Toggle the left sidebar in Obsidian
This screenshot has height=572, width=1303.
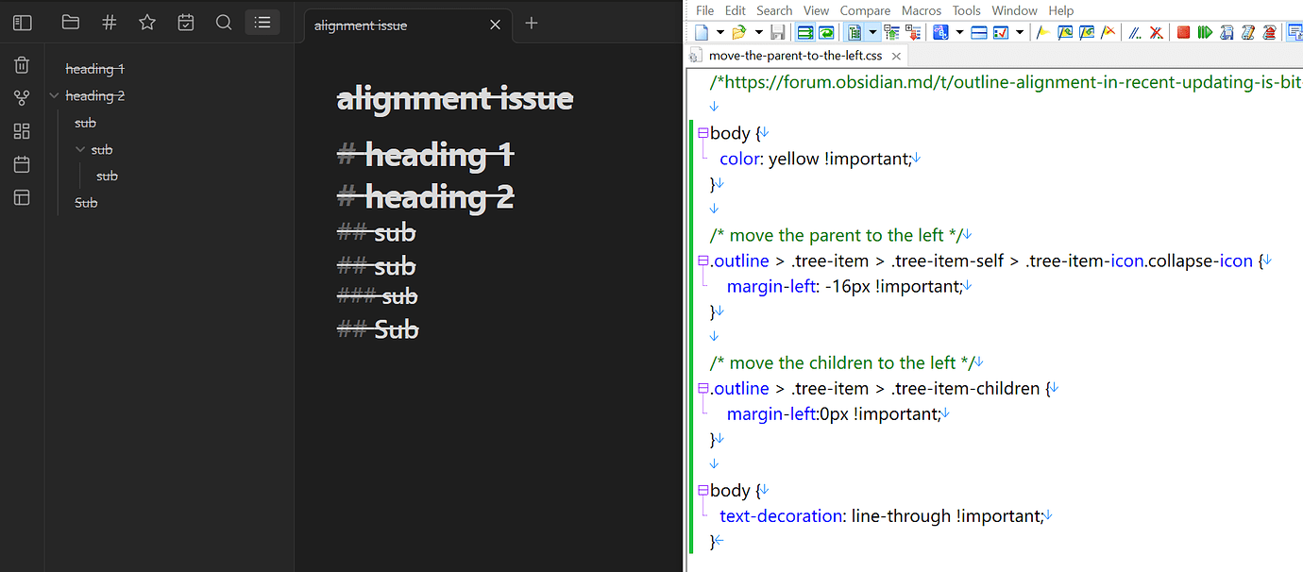click(22, 22)
